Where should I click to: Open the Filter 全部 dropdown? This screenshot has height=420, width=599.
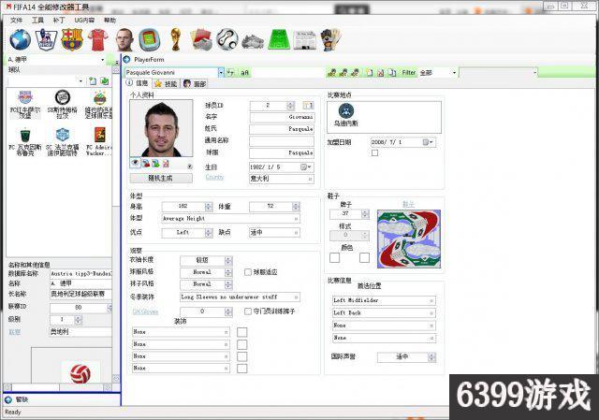pos(454,73)
